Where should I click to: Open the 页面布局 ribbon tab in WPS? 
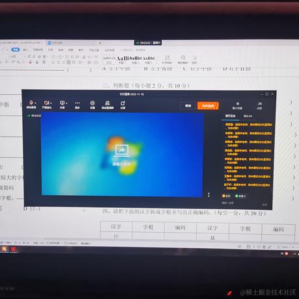tap(38, 50)
